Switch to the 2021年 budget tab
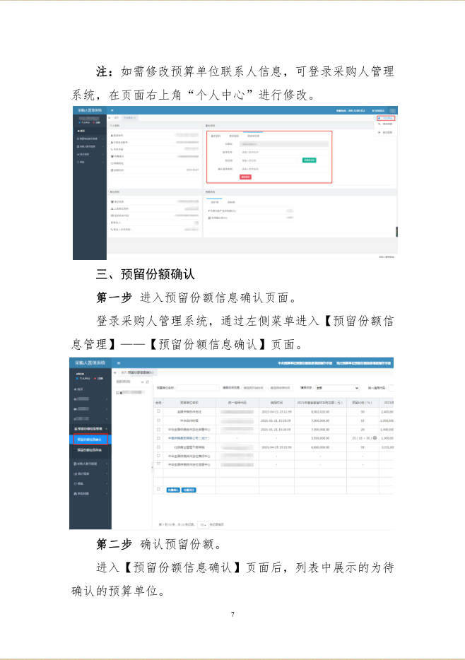The width and height of the screenshot is (465, 660). click(215, 203)
